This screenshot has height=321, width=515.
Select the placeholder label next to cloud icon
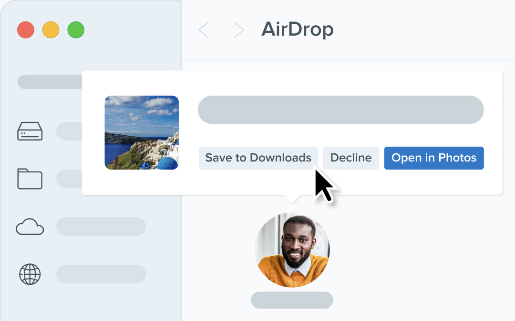click(101, 227)
